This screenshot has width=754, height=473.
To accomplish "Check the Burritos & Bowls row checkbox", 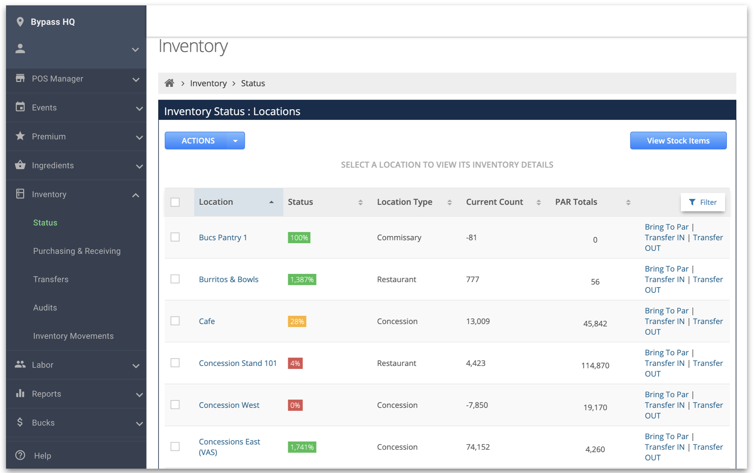I will pyautogui.click(x=175, y=279).
